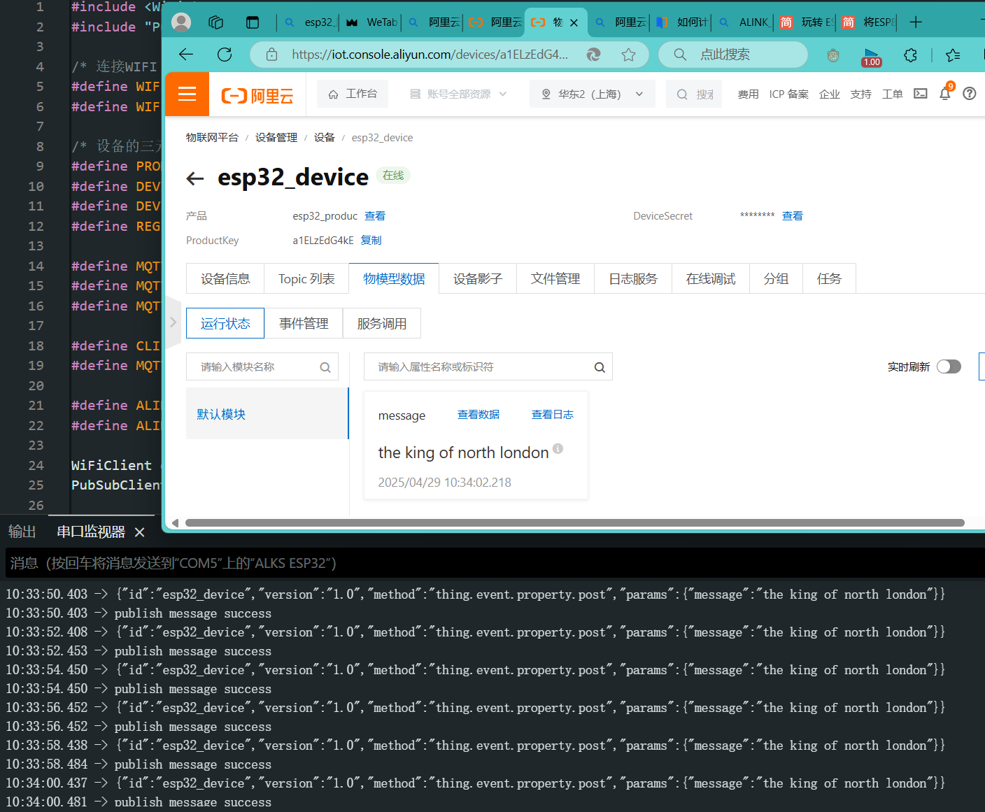This screenshot has width=985, height=812.
Task: Switch to the 日志服务 tab
Action: (633, 278)
